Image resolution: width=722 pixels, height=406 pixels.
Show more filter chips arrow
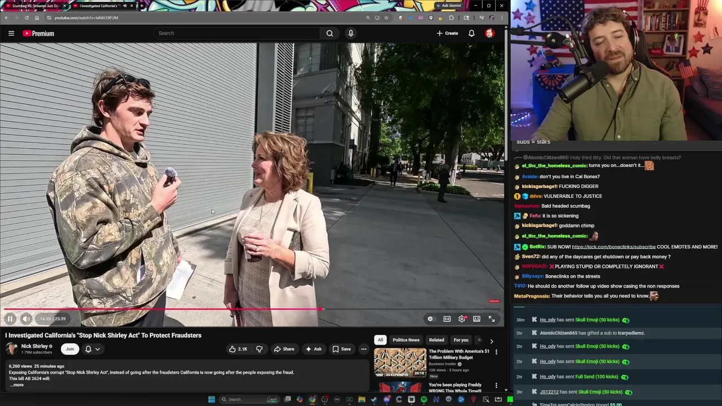tap(491, 341)
